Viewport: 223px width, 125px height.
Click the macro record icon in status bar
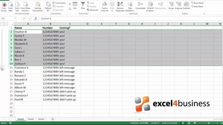(x=10, y=123)
